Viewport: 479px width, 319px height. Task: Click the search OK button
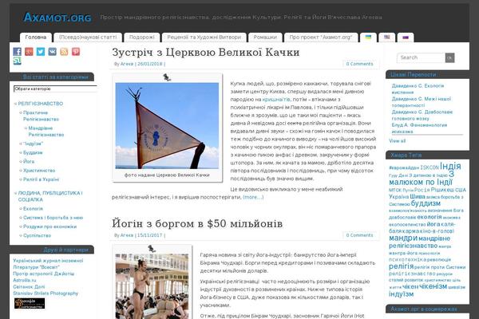449,57
